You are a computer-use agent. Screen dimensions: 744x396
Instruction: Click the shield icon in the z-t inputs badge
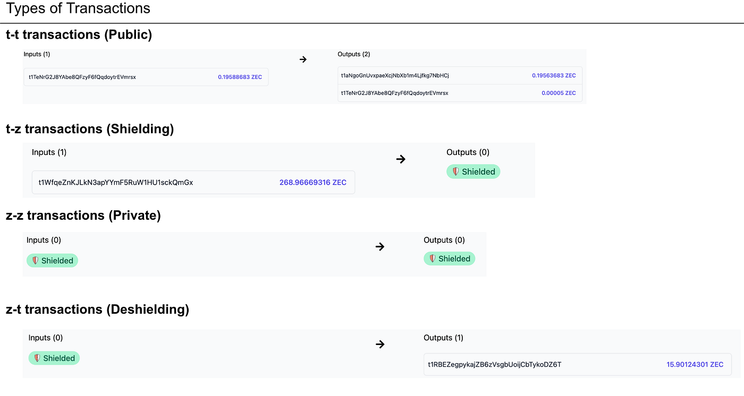[x=37, y=358]
